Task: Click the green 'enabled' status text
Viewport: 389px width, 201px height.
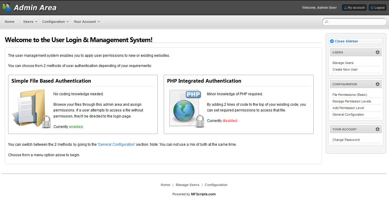Action: tap(76, 127)
